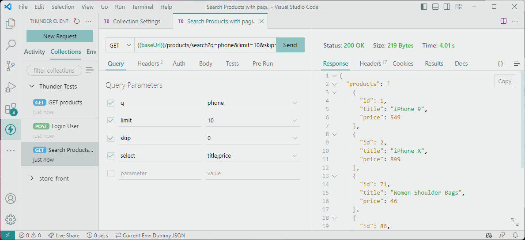Expand the response to full screen
The height and width of the screenshot is (240, 525).
tap(514, 222)
